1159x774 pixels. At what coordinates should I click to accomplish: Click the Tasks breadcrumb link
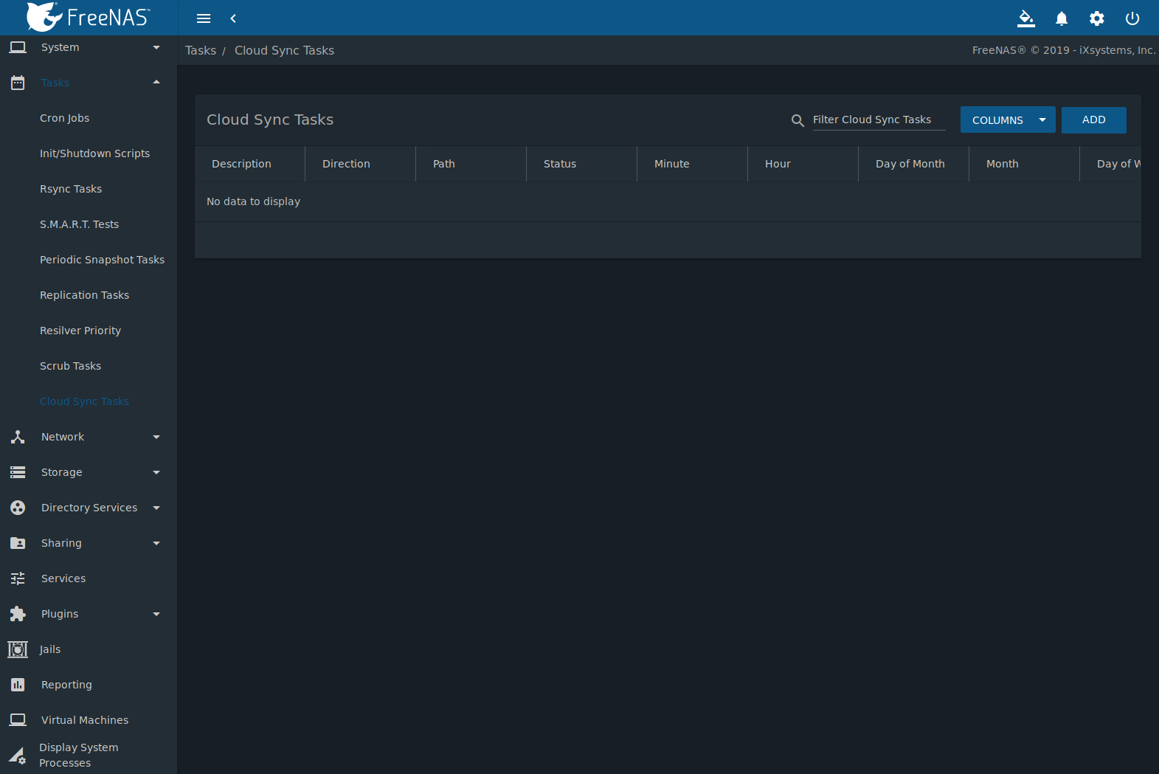coord(201,50)
